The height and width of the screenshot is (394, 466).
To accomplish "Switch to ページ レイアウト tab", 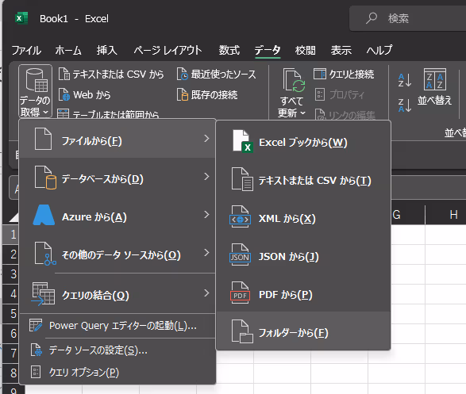I will [168, 50].
